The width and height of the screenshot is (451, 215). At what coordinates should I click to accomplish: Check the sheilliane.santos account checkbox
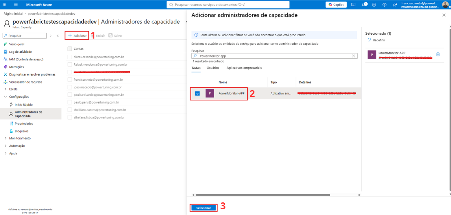(70, 110)
